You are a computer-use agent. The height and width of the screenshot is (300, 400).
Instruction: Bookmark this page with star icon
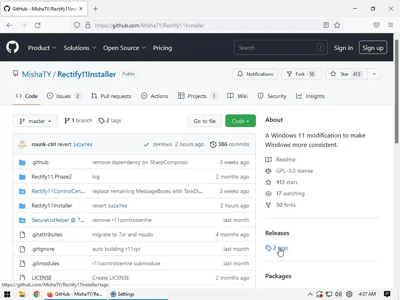pos(337,25)
